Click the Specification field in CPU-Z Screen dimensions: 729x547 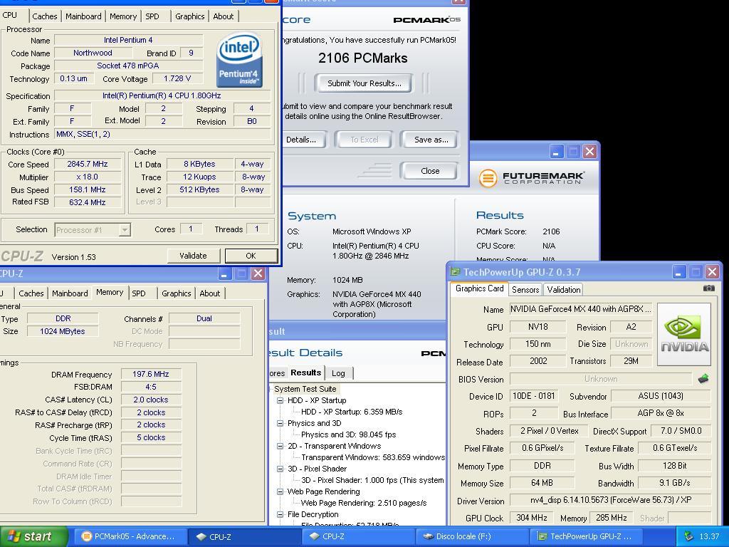click(162, 96)
